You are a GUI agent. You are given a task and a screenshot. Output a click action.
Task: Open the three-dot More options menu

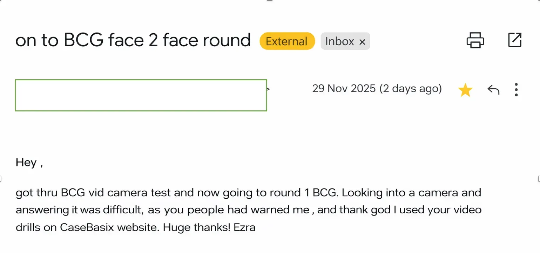516,90
